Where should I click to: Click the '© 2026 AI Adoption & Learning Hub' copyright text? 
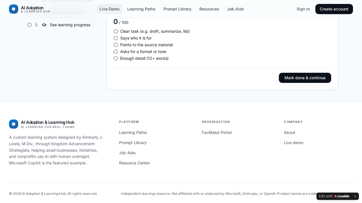(53, 194)
